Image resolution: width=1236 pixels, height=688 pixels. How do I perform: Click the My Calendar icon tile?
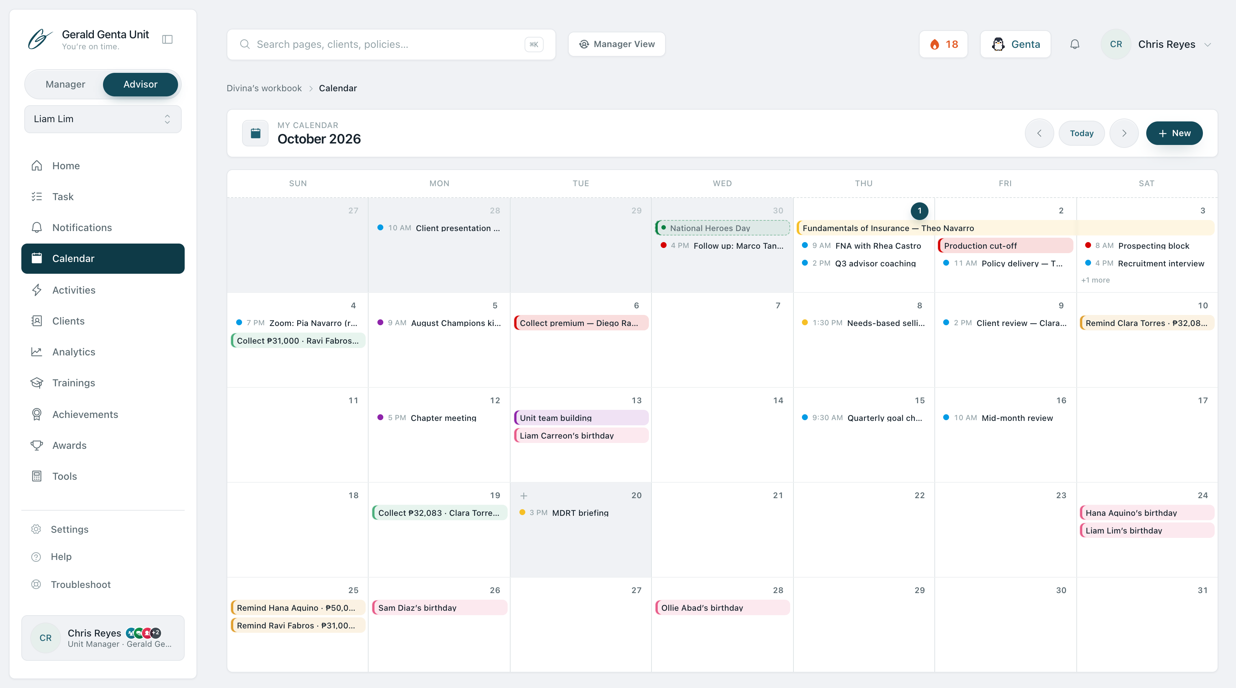pos(255,133)
